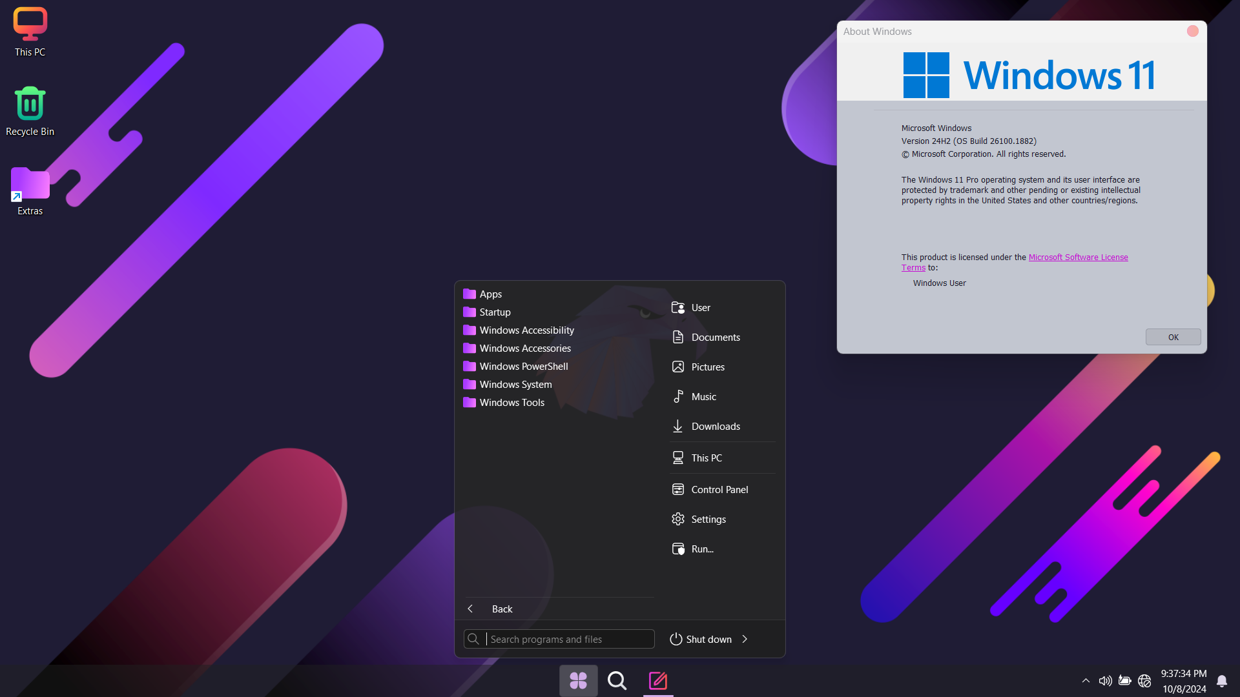
Task: Open Pictures from Start menu
Action: (722, 367)
